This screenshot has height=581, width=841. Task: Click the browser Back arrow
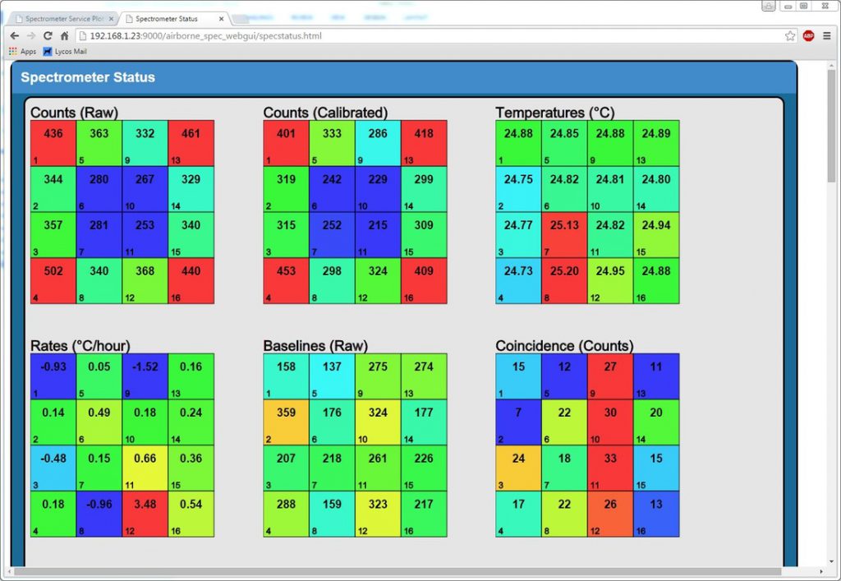click(x=14, y=36)
